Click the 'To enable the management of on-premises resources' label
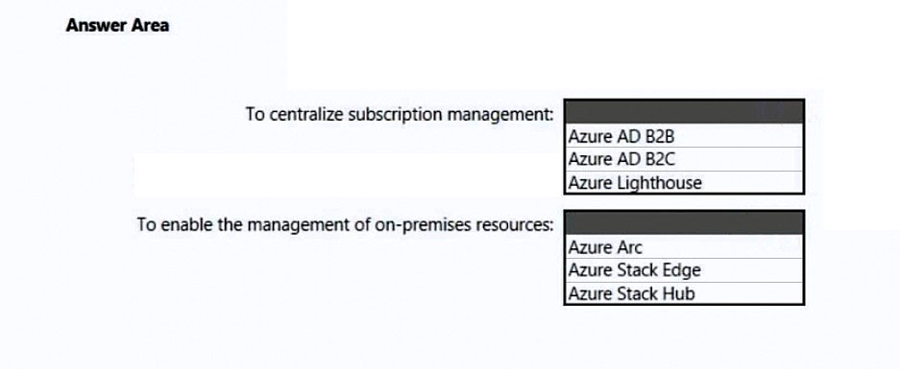The width and height of the screenshot is (900, 369). pyautogui.click(x=345, y=224)
